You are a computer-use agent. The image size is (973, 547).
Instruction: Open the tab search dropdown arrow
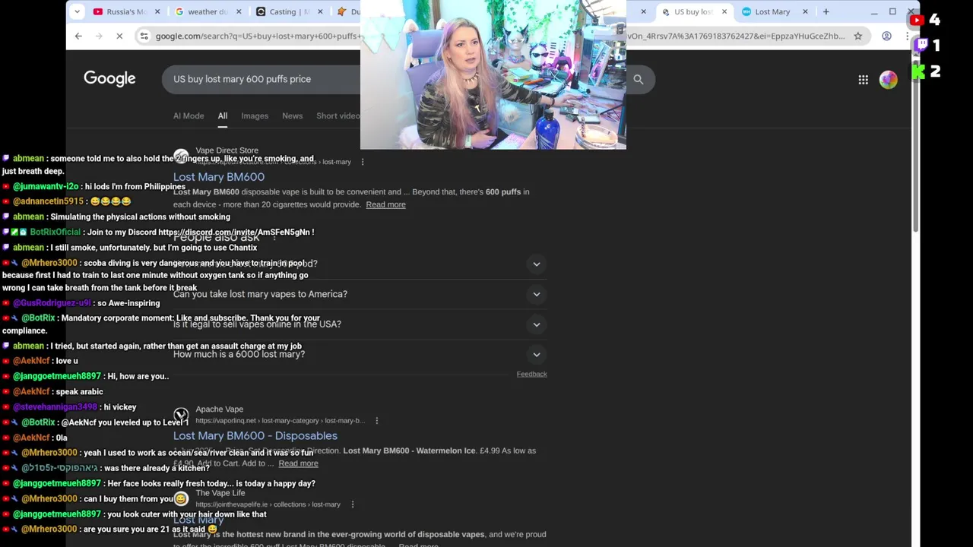coord(77,11)
